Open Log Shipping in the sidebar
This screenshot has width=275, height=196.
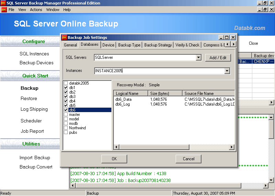tap(34, 109)
